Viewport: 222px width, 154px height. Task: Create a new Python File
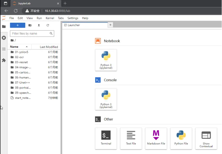[181, 138]
